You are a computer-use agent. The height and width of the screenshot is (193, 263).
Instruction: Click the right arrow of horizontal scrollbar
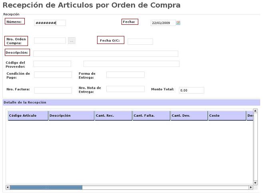coord(251,187)
